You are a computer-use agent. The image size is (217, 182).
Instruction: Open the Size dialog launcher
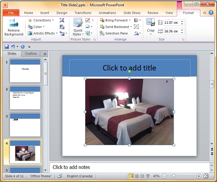[x=183, y=40]
